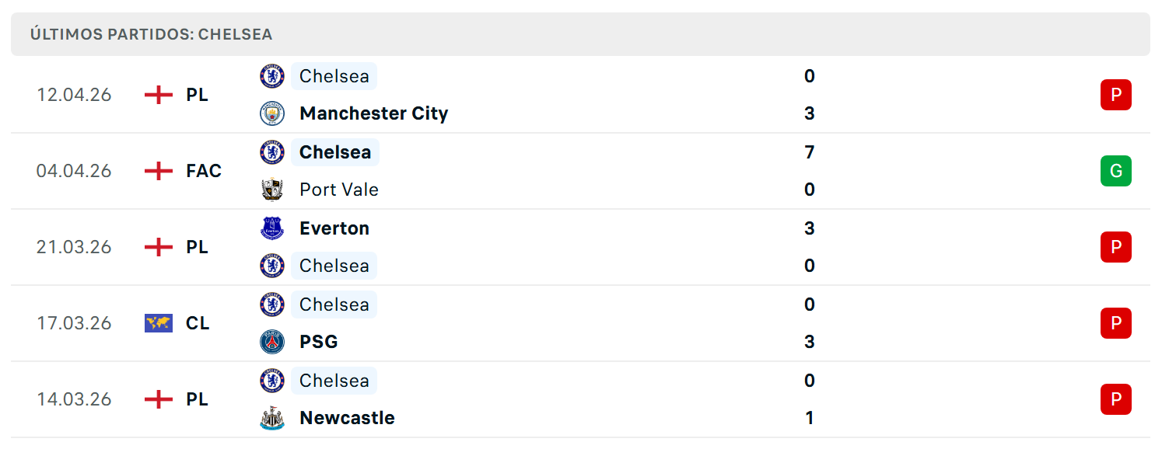Screen dimensions: 1162x449
Task: Click the Newcastle club crest
Action: point(272,418)
